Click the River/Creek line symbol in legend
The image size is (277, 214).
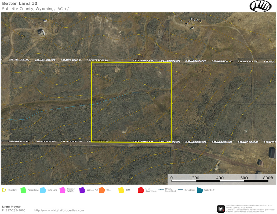click(x=180, y=190)
